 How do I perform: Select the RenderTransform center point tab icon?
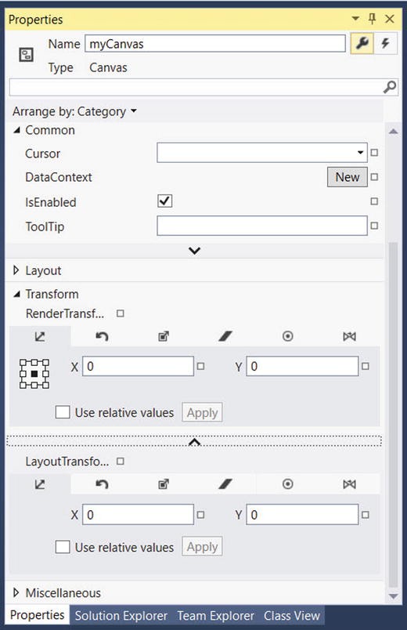click(287, 336)
